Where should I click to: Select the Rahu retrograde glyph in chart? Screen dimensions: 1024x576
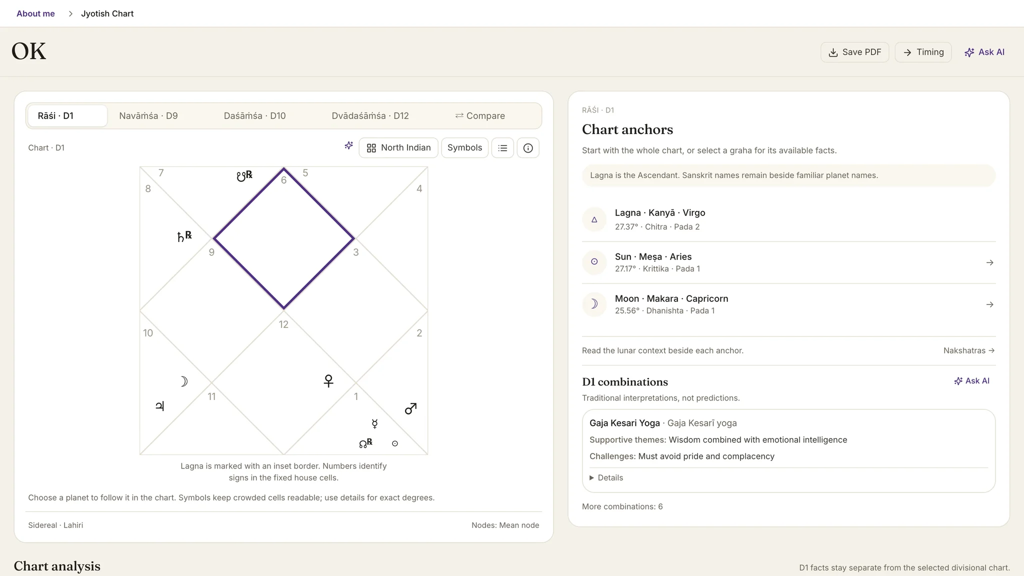coord(366,443)
